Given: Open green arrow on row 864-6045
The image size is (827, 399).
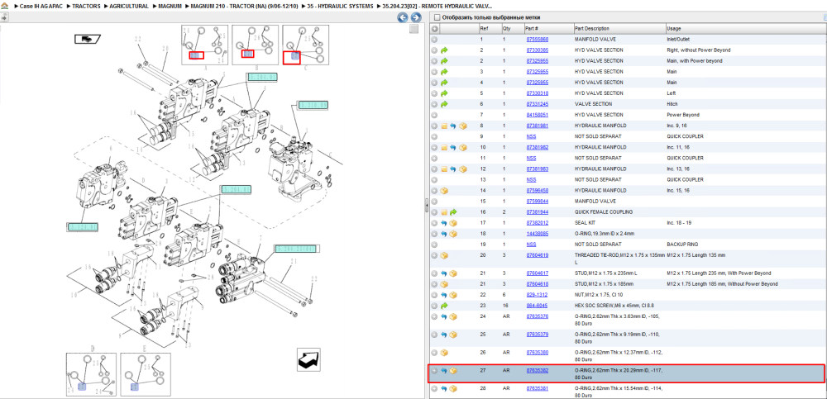Looking at the screenshot, I should pyautogui.click(x=444, y=305).
